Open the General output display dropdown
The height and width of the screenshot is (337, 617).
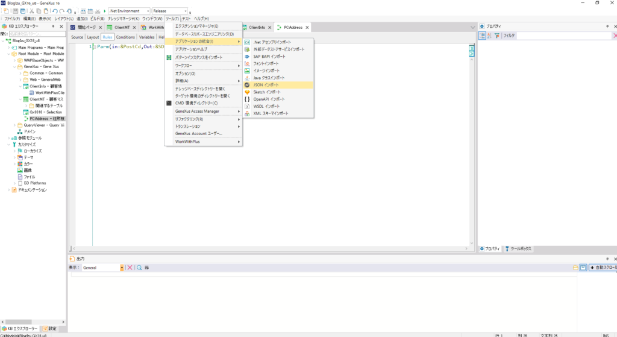coord(122,268)
